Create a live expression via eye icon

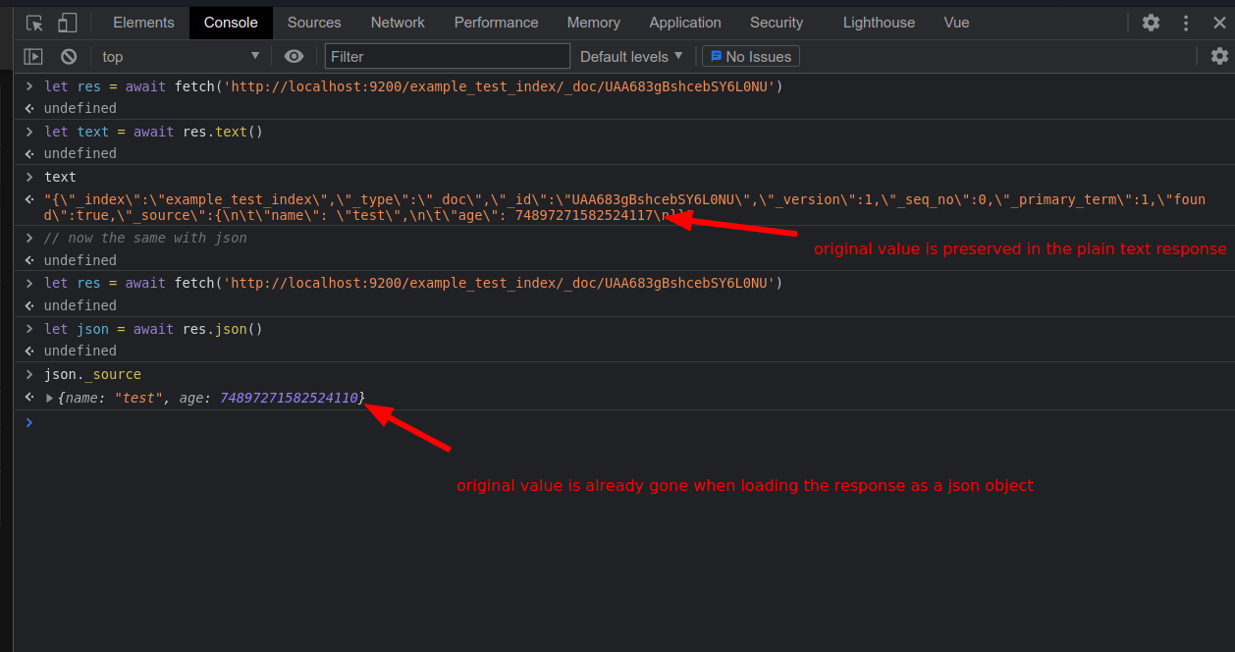tap(295, 56)
